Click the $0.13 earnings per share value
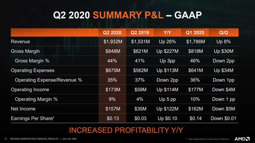Screen dimensions: 255x143 point(113,118)
